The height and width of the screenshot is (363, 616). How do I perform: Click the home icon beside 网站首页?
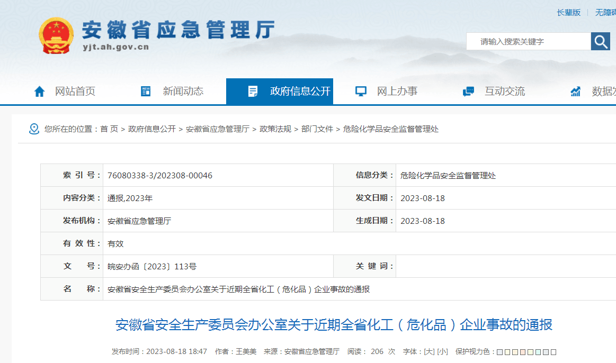pyautogui.click(x=40, y=92)
